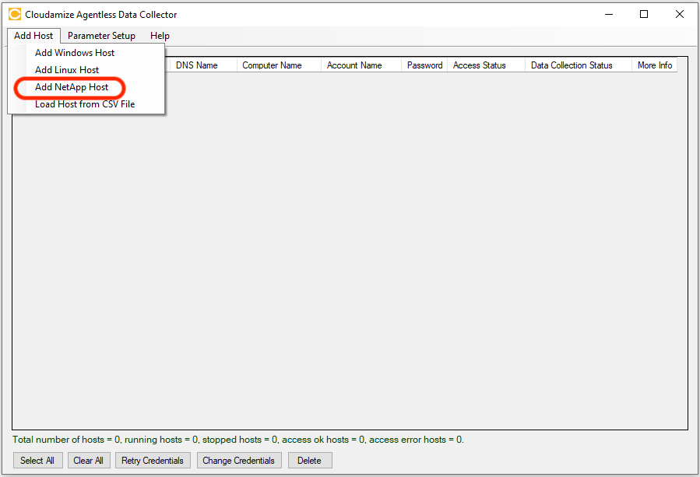Maximize the Cloudamize window

pos(644,14)
